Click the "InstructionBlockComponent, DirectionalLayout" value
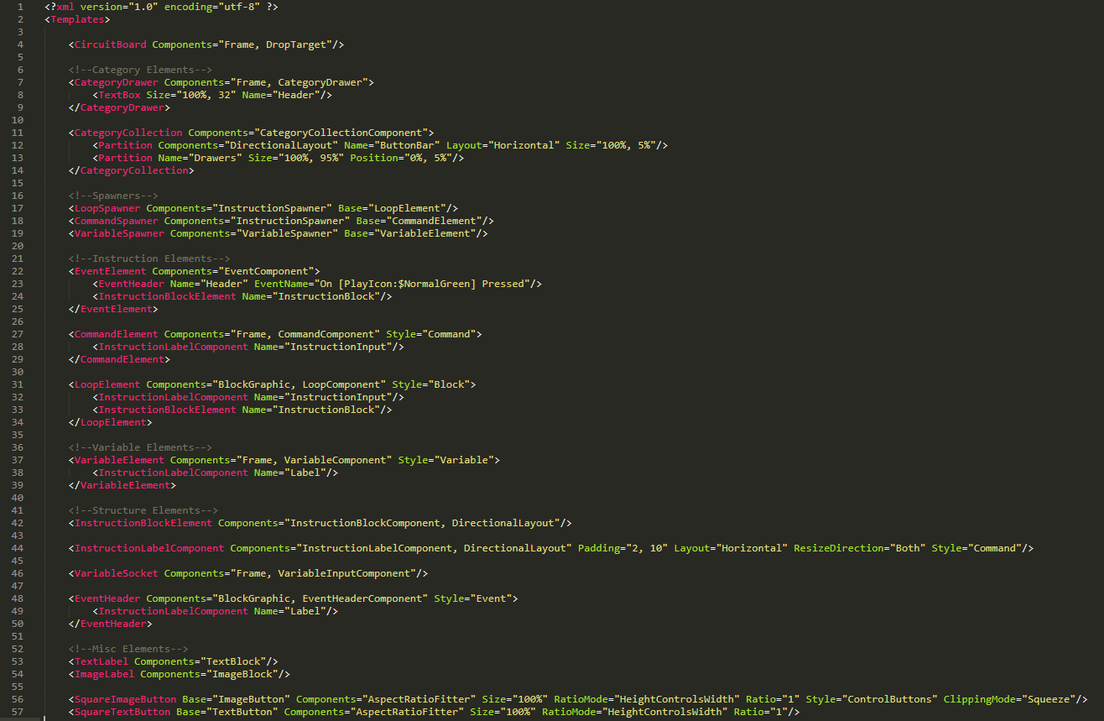Viewport: 1104px width, 721px height. click(422, 523)
